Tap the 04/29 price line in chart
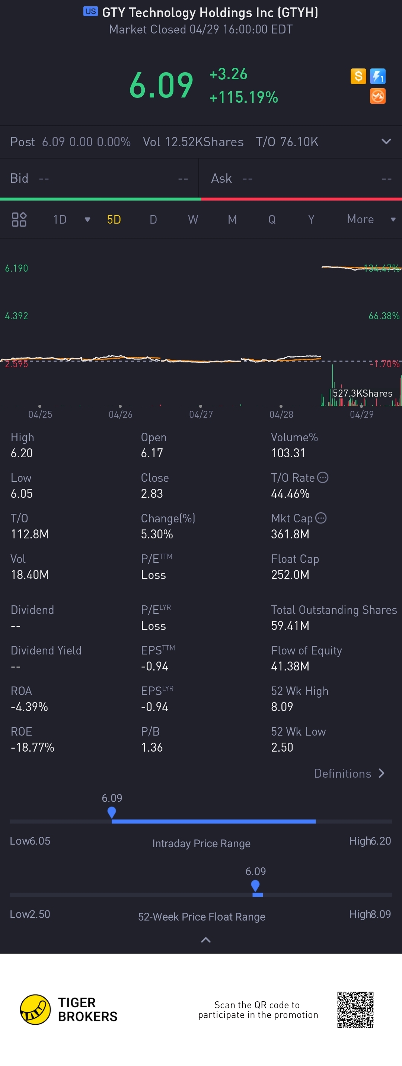The image size is (402, 1066). click(361, 268)
